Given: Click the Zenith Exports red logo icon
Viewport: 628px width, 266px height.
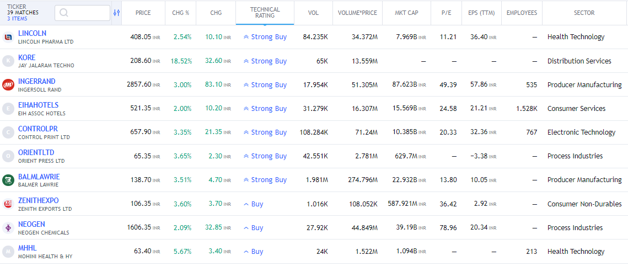Looking at the screenshot, I should tap(8, 204).
